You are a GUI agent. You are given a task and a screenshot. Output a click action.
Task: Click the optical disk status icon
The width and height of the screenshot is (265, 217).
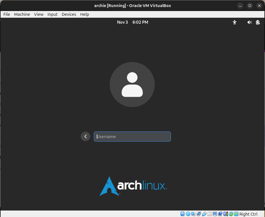(x=188, y=214)
